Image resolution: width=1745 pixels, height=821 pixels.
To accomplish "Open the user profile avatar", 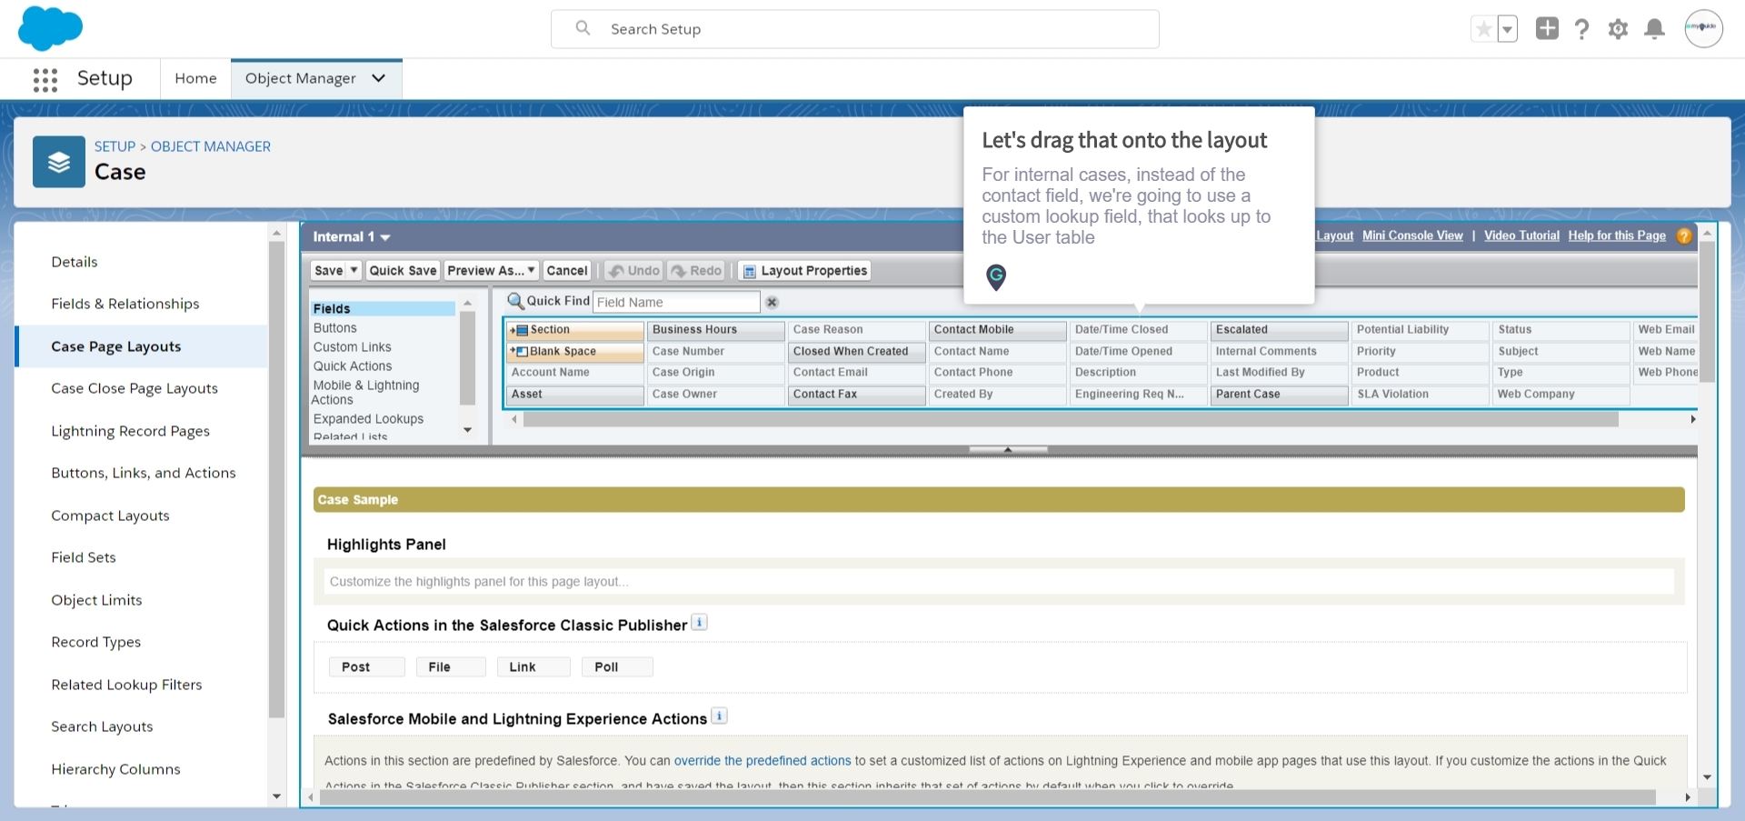I will click(1703, 28).
